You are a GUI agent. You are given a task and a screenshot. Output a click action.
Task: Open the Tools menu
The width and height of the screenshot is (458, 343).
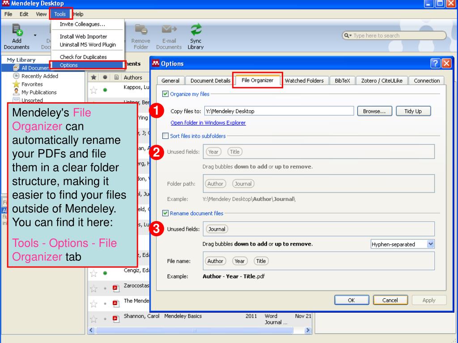click(x=60, y=14)
